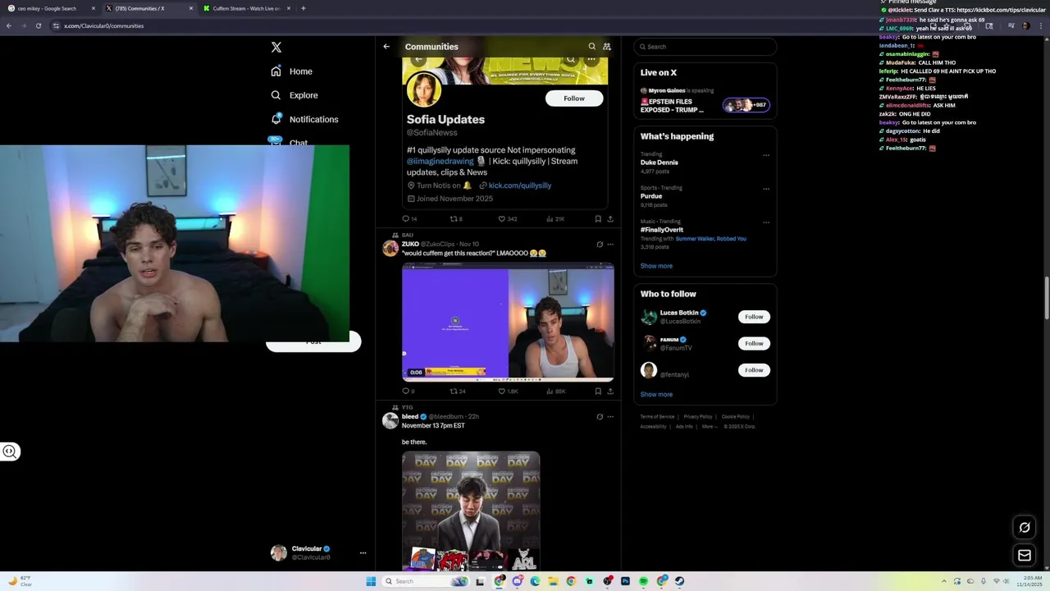Play the ZUKO video clip
This screenshot has width=1050, height=591.
(x=508, y=322)
